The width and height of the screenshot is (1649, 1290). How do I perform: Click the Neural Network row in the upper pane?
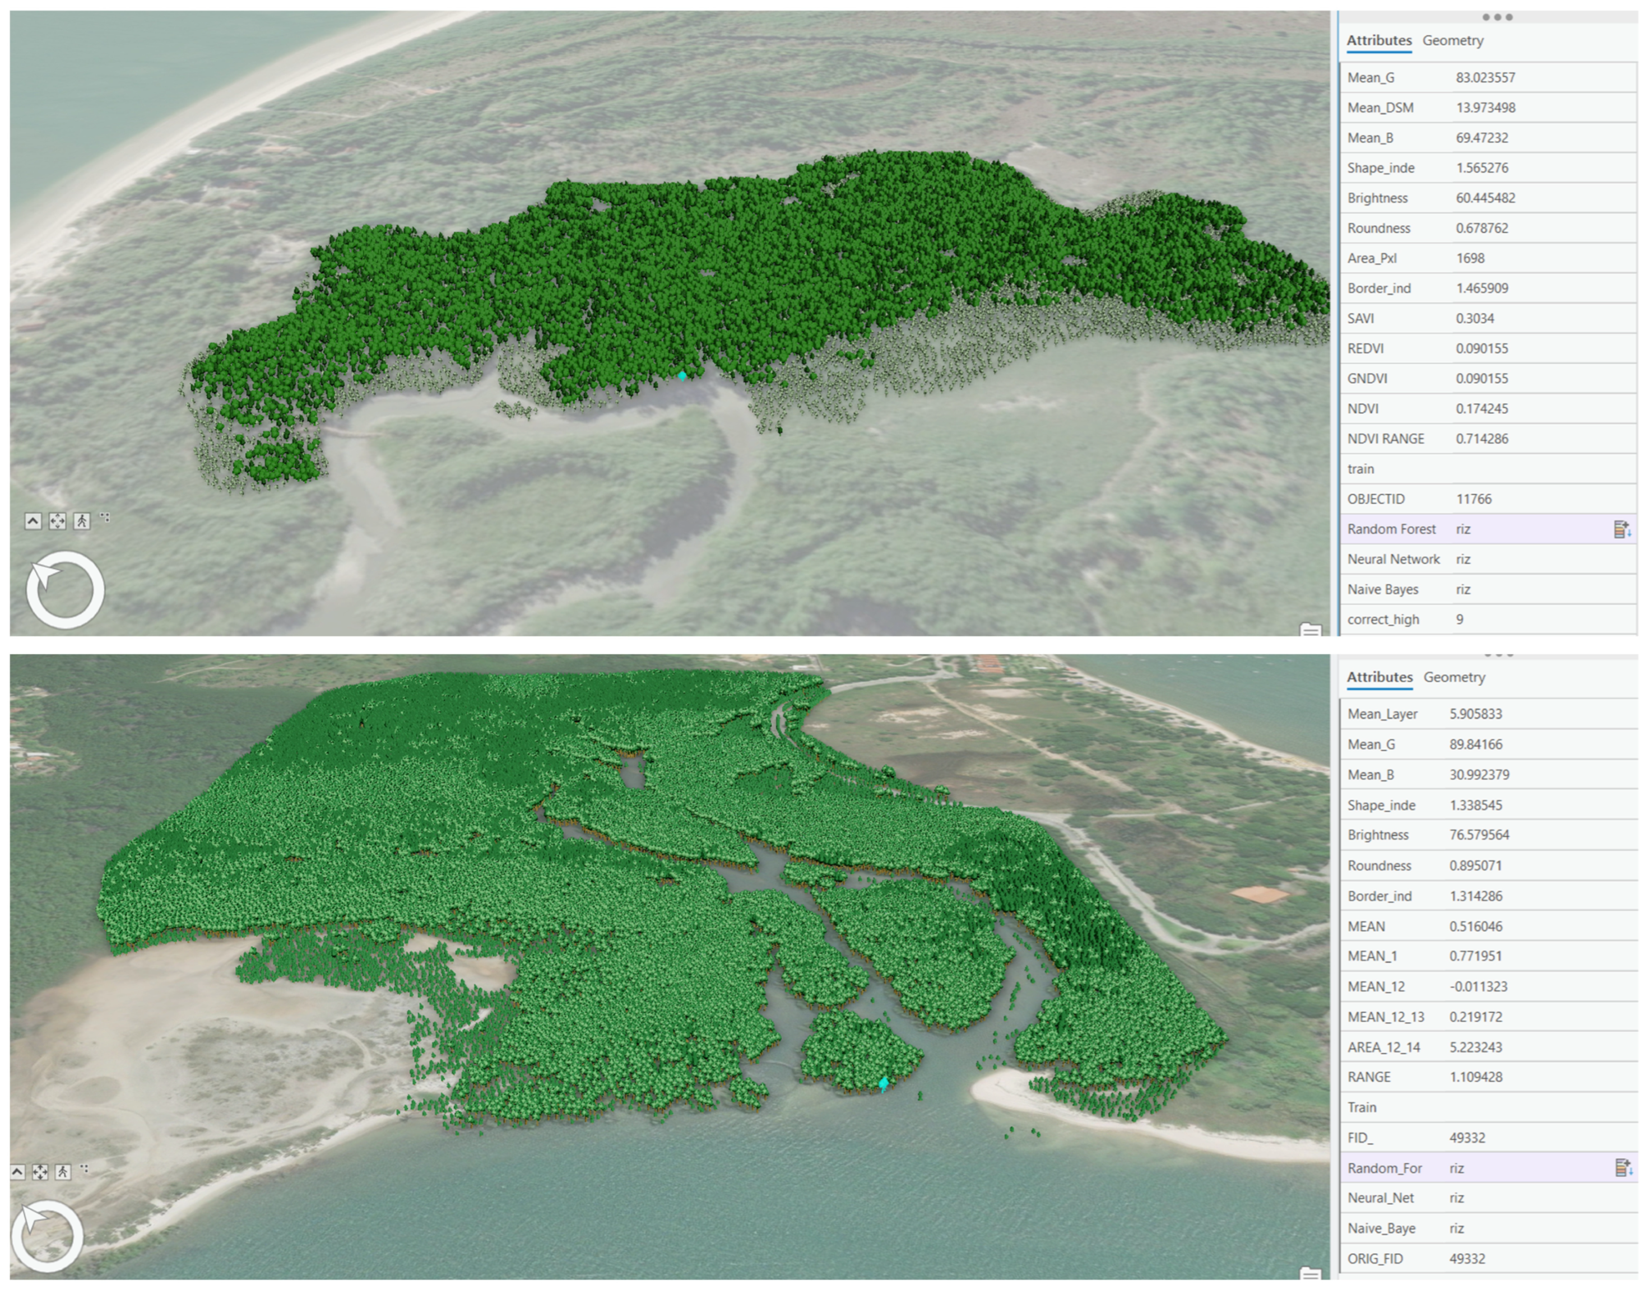pos(1488,560)
